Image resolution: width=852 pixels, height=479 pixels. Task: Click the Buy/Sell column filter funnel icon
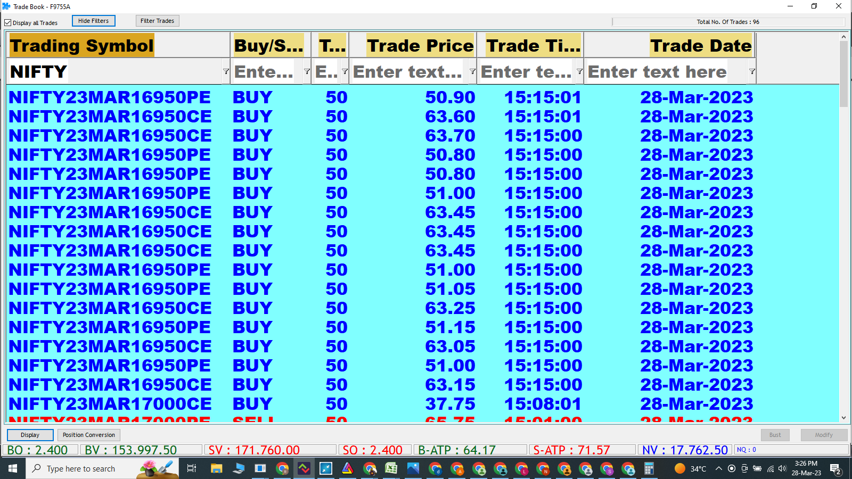(307, 71)
